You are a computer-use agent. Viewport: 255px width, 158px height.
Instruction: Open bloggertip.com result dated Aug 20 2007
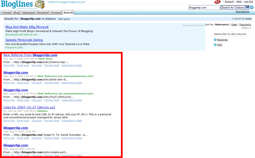(16, 145)
